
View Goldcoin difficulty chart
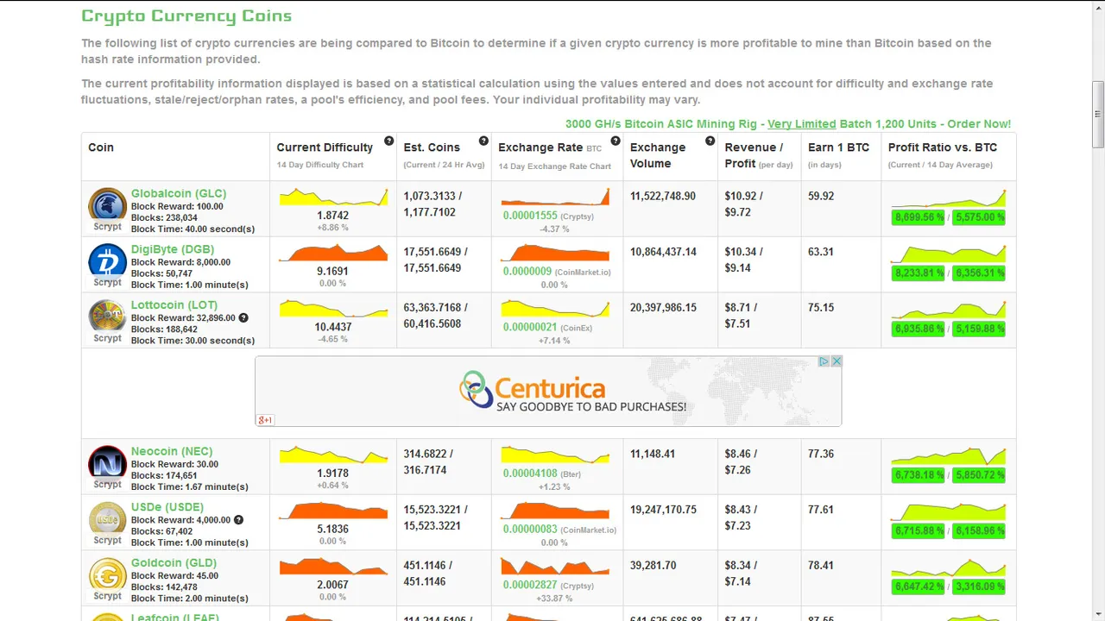[x=333, y=567]
